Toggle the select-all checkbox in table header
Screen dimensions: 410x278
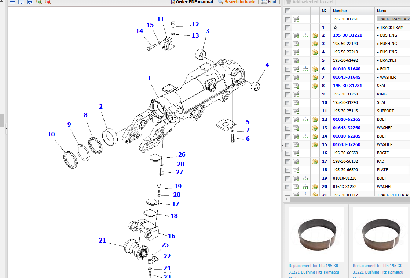click(x=288, y=11)
